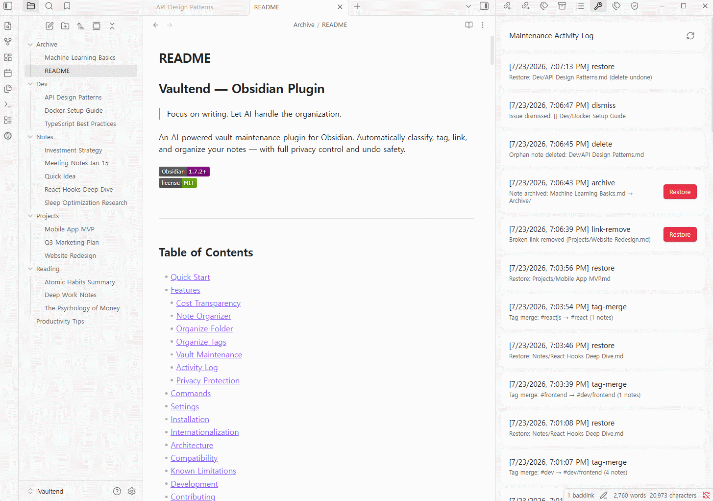Open the second tags sidebar tab
This screenshot has height=501, width=713.
point(616,6)
